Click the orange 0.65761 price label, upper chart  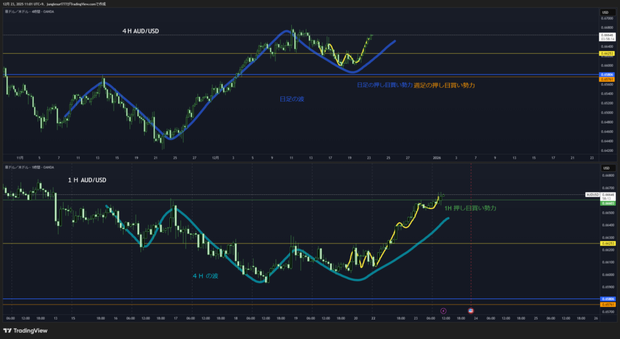click(x=607, y=79)
